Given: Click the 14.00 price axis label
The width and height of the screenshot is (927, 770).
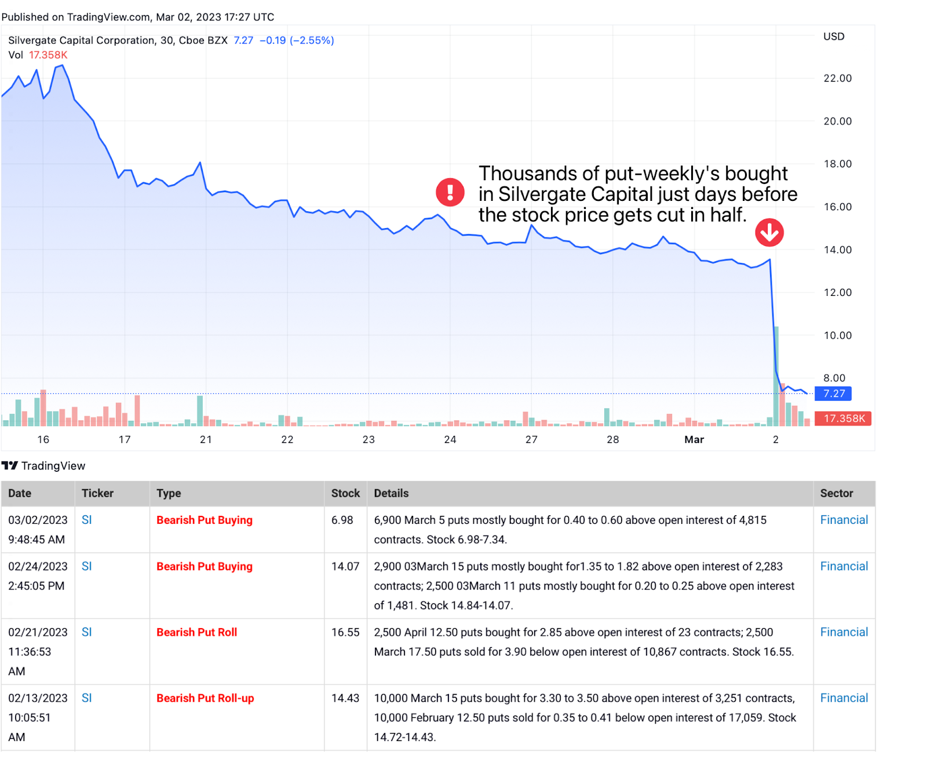Looking at the screenshot, I should click(838, 250).
